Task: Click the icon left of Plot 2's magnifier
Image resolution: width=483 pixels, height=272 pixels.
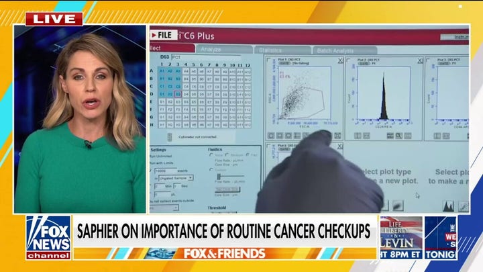Action: (390, 136)
